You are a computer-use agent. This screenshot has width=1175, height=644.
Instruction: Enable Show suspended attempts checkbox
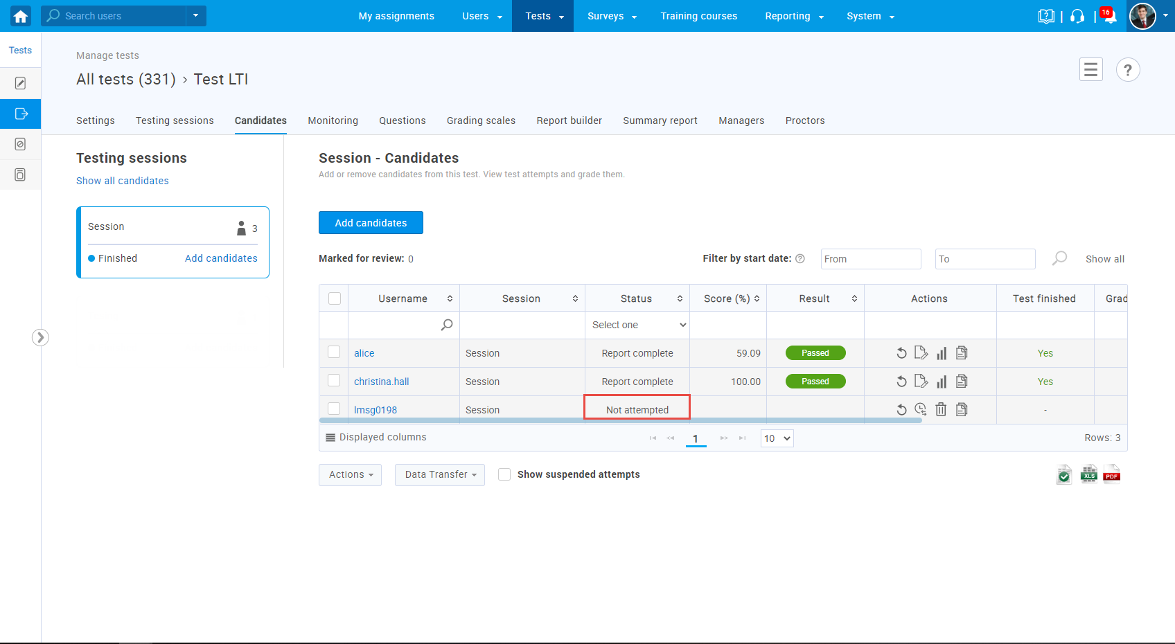point(504,474)
